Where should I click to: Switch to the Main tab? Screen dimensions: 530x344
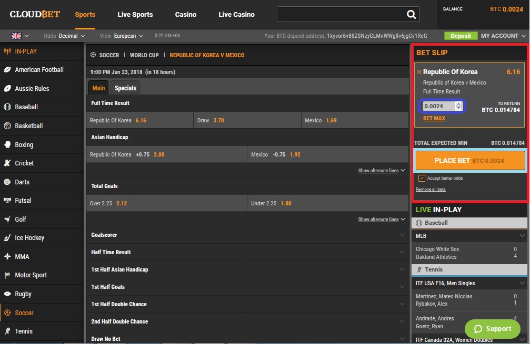pyautogui.click(x=98, y=88)
